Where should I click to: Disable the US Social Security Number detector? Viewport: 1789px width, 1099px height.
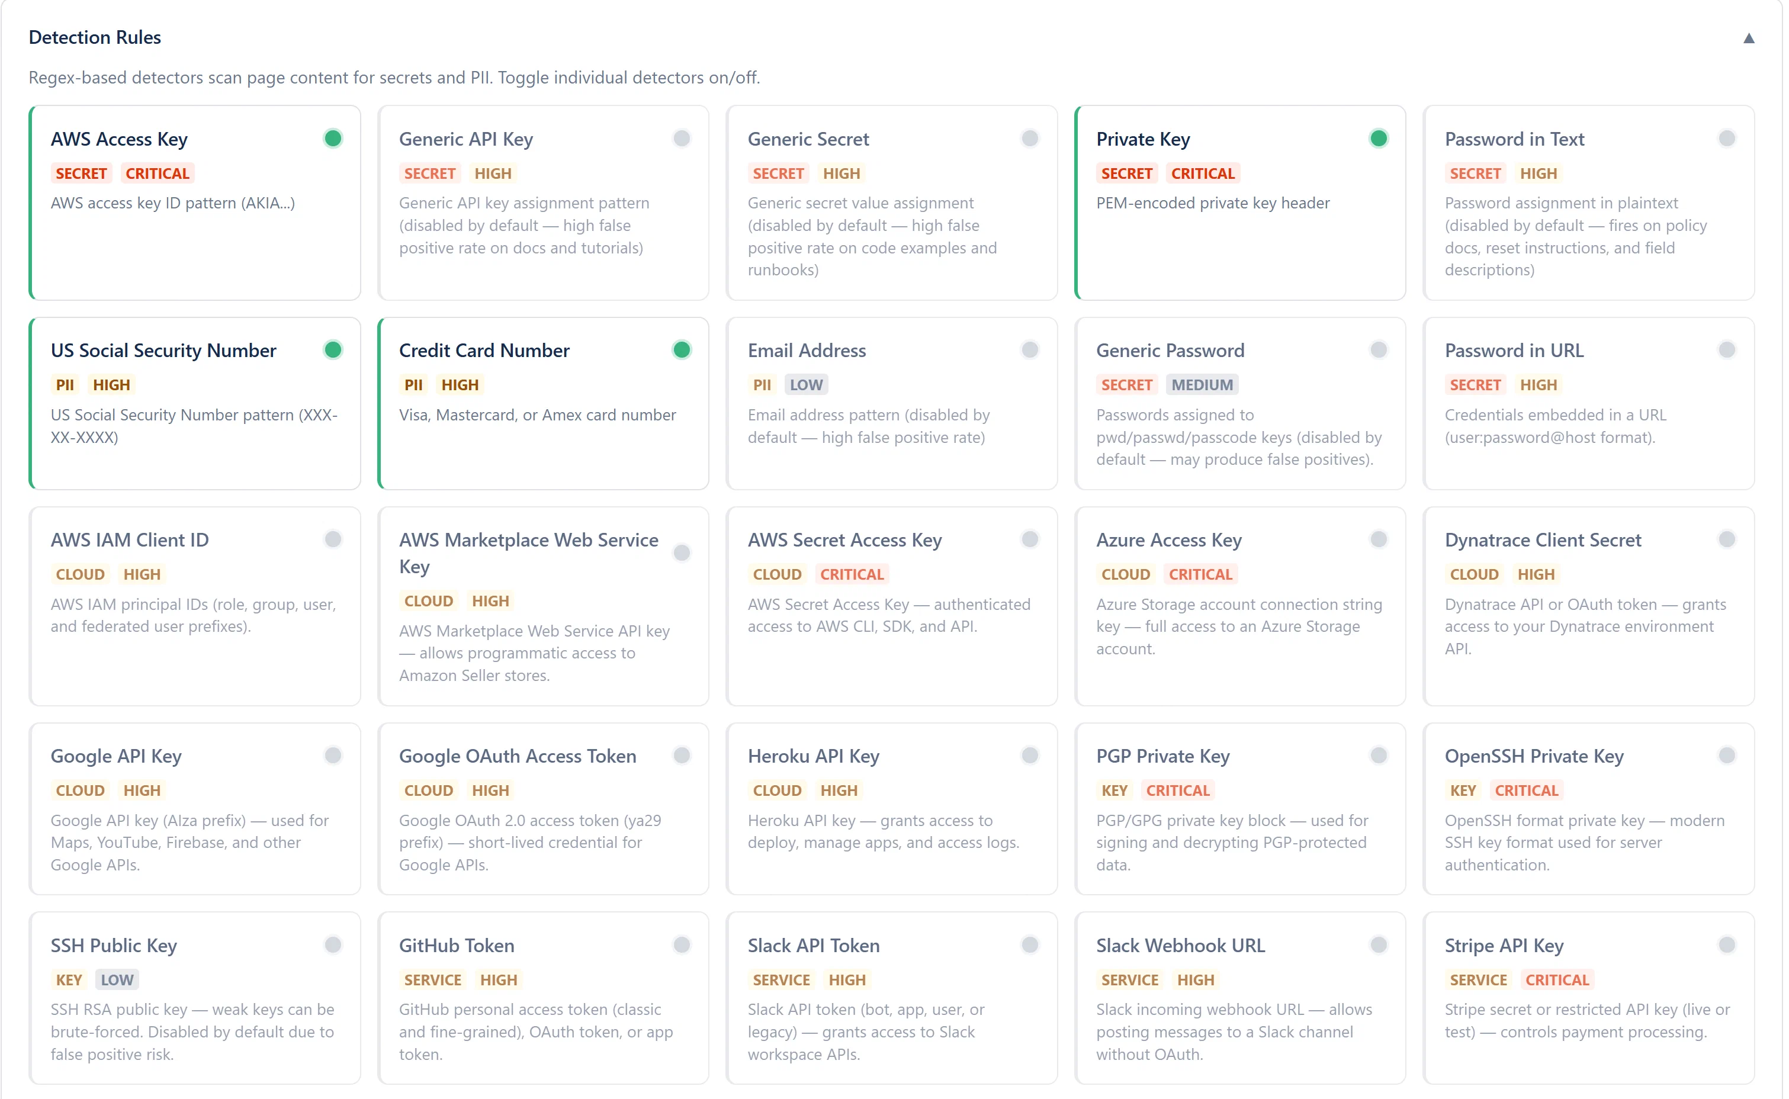(x=333, y=351)
